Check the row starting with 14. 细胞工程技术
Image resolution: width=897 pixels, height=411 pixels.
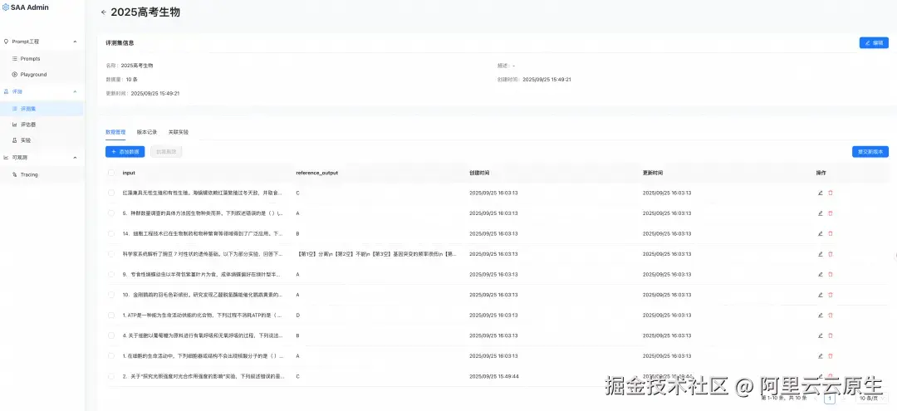pos(111,233)
